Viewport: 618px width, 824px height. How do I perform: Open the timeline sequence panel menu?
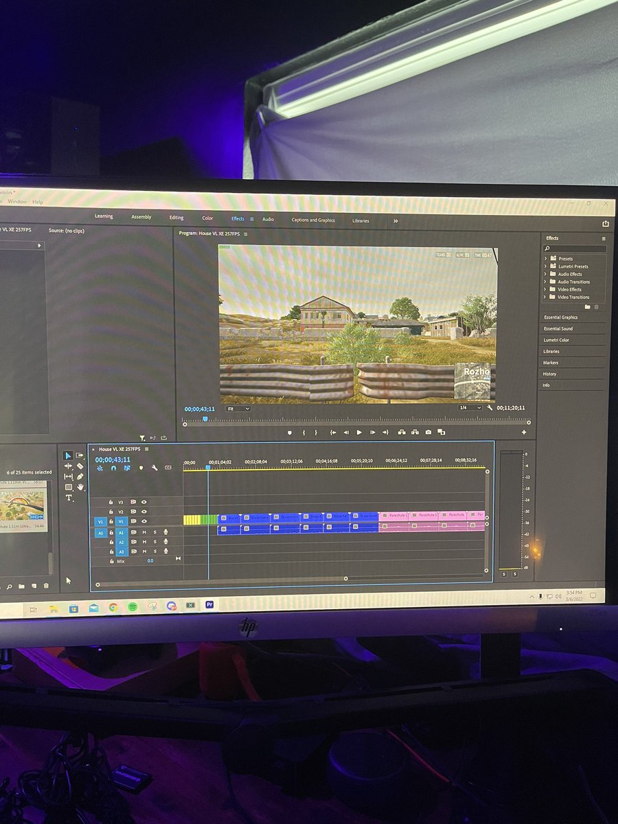click(146, 449)
